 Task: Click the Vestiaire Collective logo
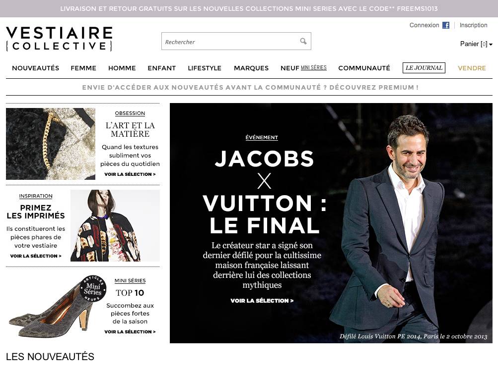pos(60,39)
